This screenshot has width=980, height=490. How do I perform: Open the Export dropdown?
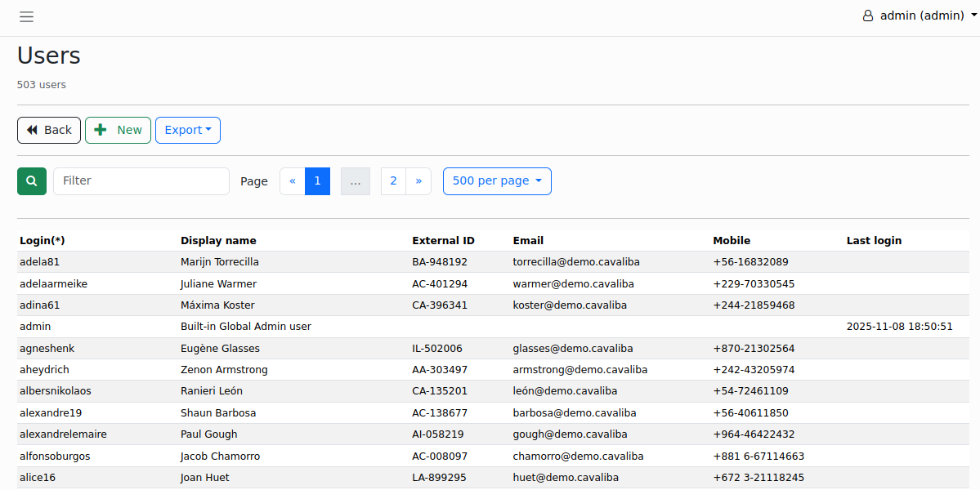coord(187,130)
